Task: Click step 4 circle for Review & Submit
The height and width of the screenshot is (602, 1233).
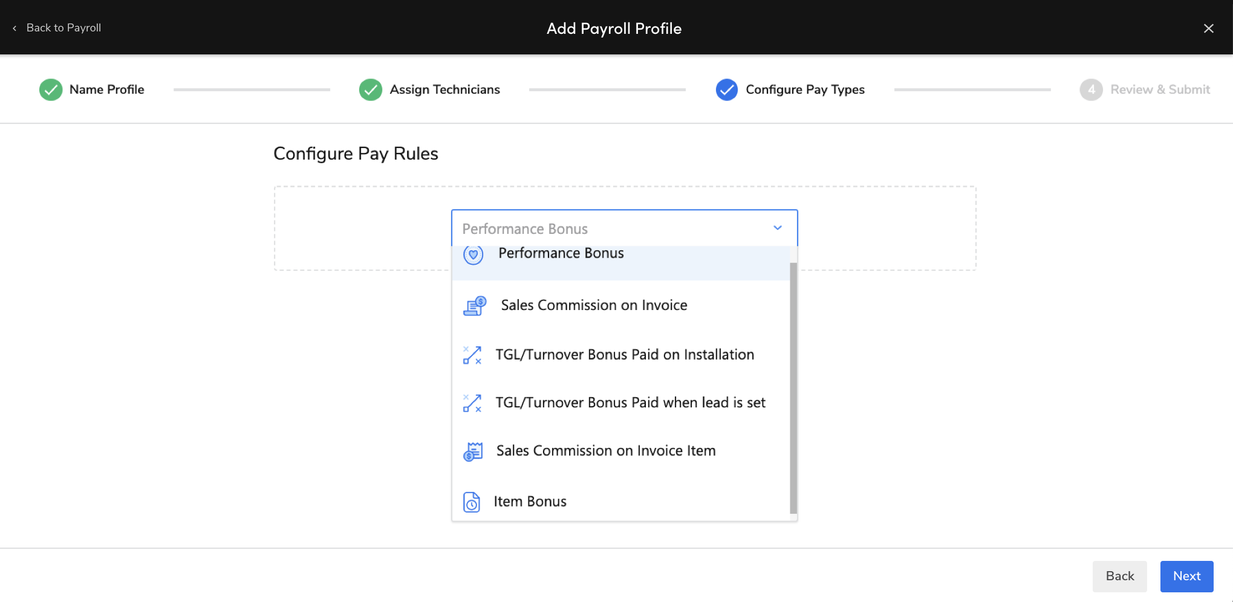Action: click(x=1091, y=89)
